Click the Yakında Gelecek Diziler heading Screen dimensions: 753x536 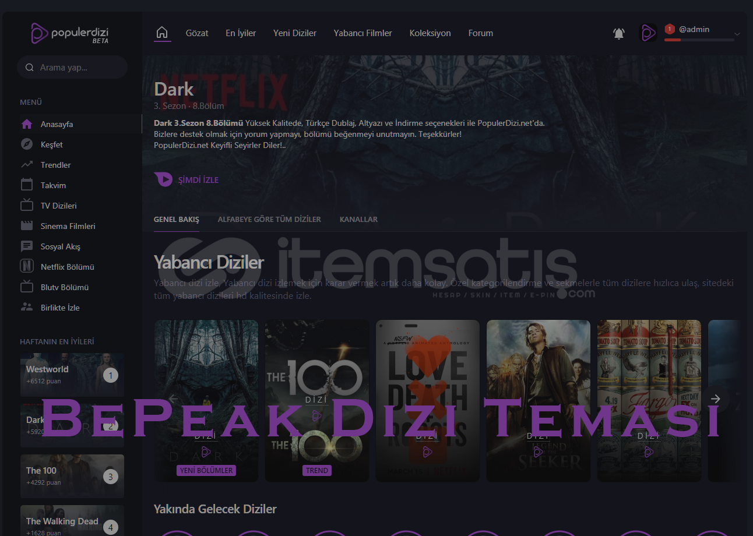(x=215, y=509)
